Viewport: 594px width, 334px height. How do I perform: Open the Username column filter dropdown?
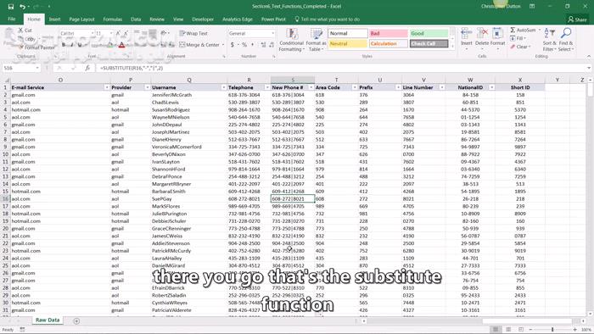(223, 87)
